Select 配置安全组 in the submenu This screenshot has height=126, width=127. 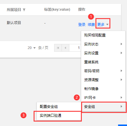pyautogui.click(x=59, y=107)
